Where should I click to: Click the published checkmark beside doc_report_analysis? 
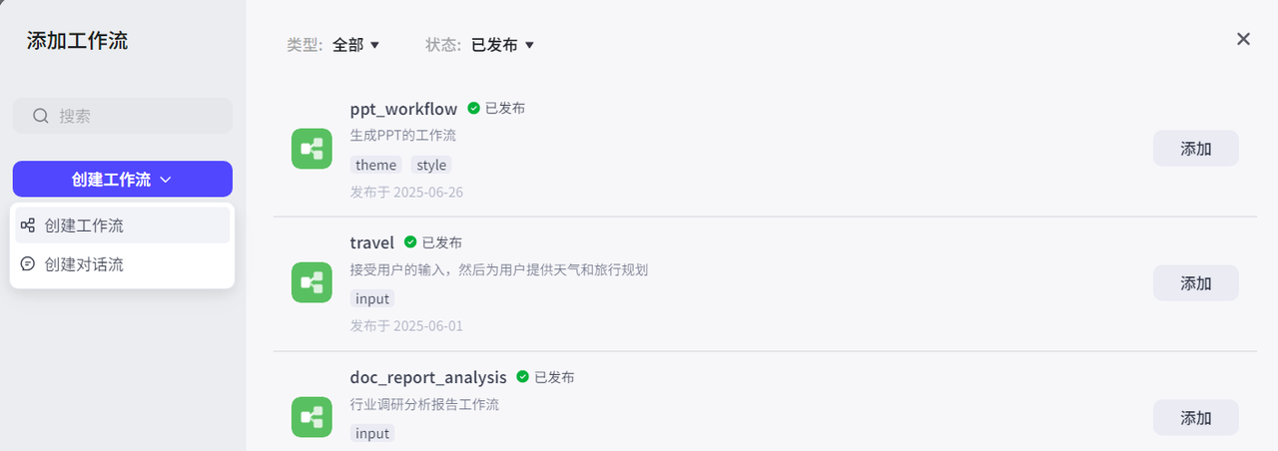522,377
